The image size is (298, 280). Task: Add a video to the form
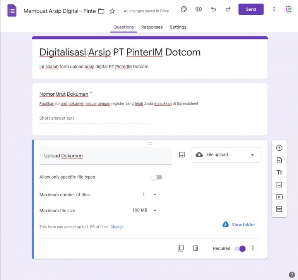click(279, 197)
